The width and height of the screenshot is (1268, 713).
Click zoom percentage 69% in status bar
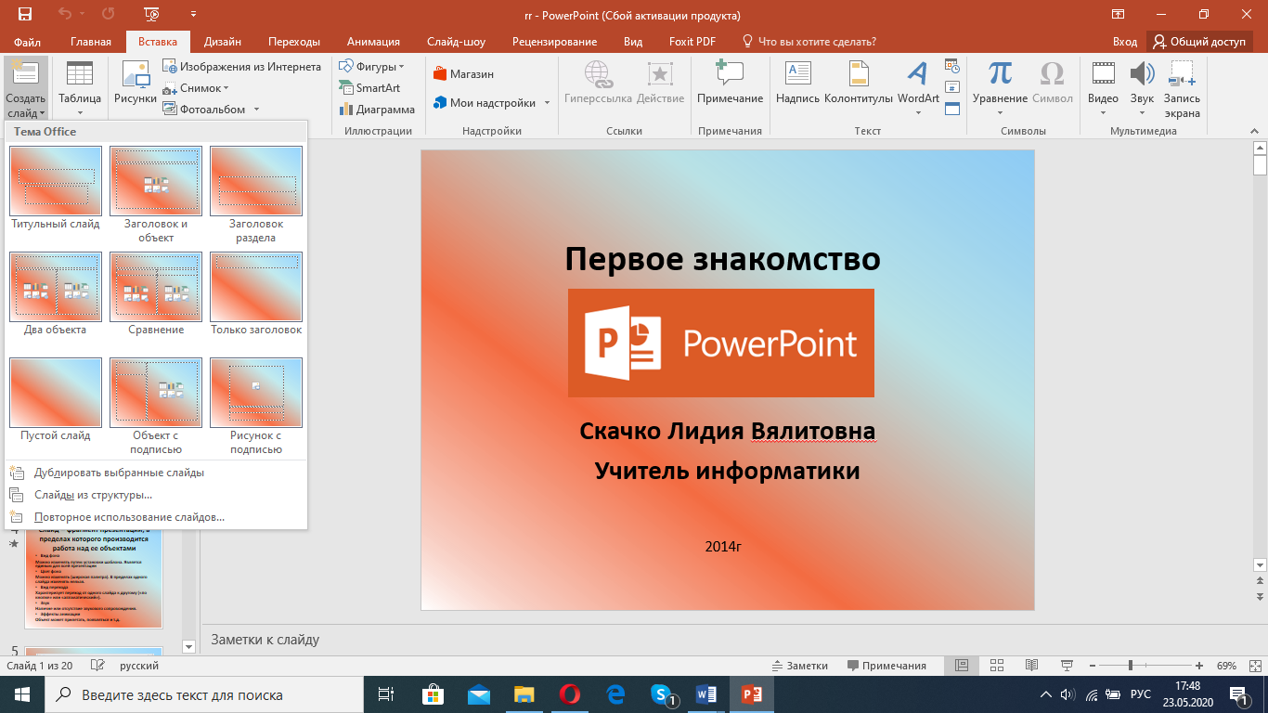[x=1226, y=666]
